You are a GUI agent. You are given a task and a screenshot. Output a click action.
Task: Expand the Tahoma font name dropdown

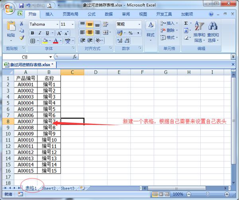(x=57, y=24)
